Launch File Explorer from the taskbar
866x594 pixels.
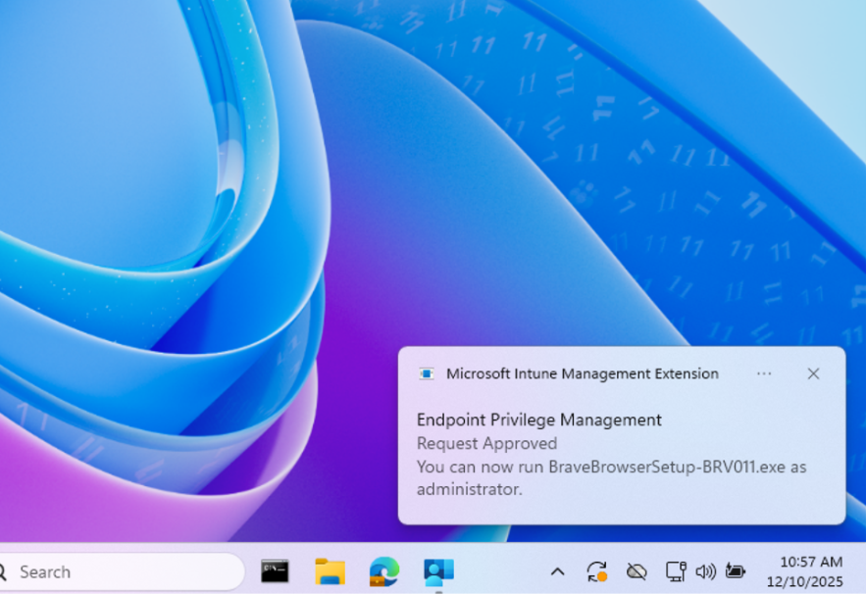pyautogui.click(x=330, y=571)
